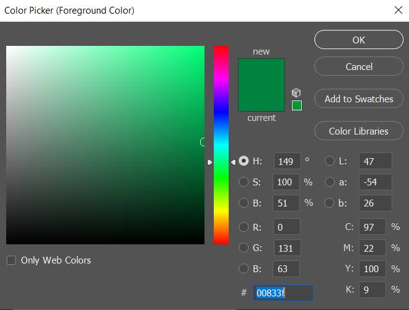Cancel the Color Picker dialog
This screenshot has height=310, width=409.
click(359, 66)
